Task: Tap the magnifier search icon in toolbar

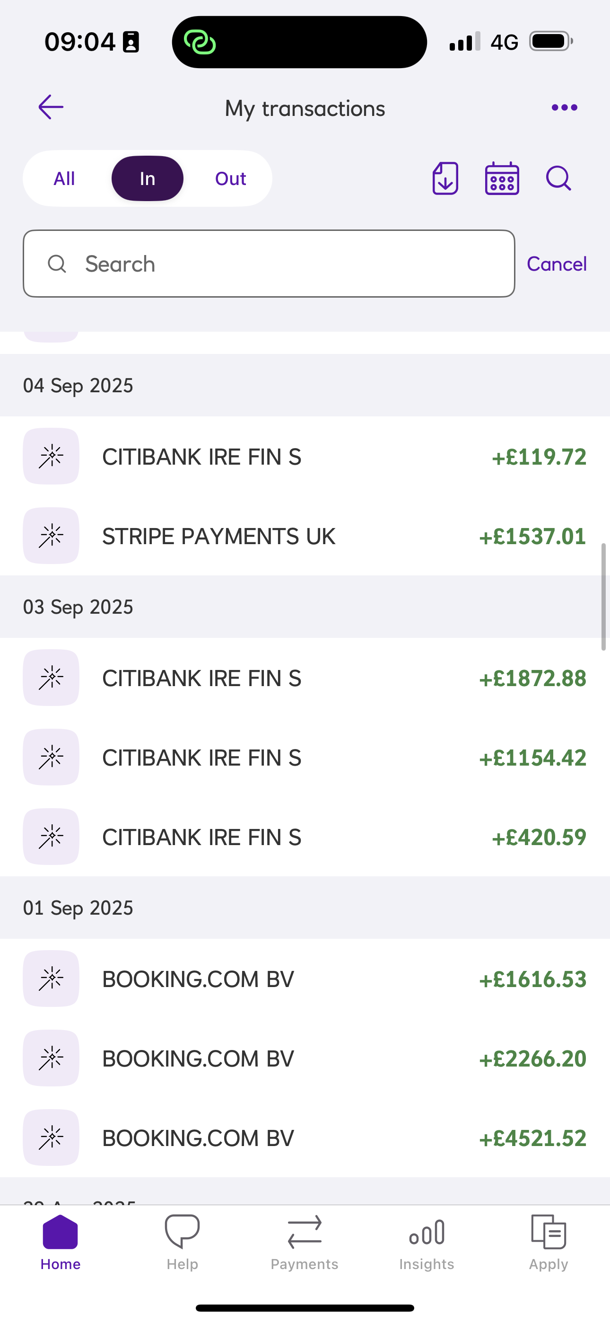Action: click(x=558, y=179)
